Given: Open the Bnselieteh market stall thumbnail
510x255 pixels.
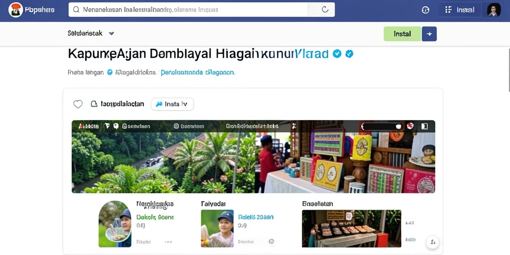Looking at the screenshot, I should (x=352, y=228).
